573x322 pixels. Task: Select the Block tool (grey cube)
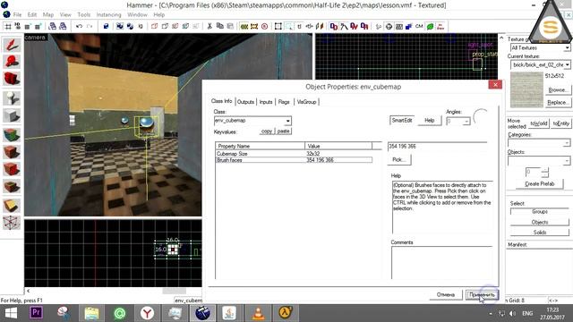[x=12, y=115]
